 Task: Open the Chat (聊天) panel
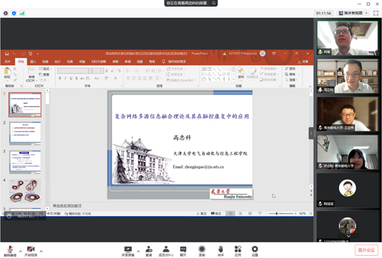[183, 251]
